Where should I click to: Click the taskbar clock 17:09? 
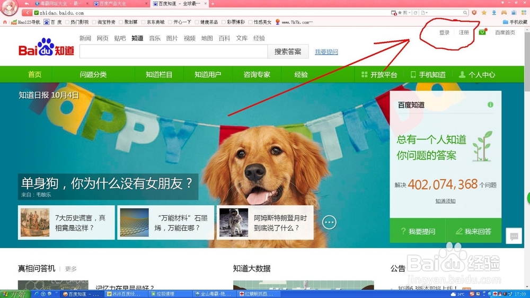tap(520, 294)
